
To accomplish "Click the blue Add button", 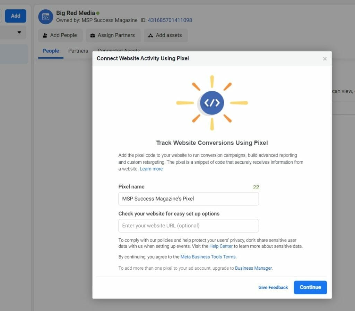I will [16, 16].
